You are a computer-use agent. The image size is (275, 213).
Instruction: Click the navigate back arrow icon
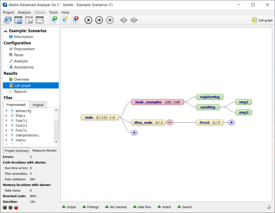pos(123,20)
